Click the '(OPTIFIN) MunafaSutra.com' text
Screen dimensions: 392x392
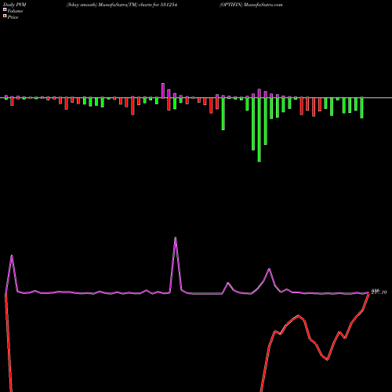(251, 5)
